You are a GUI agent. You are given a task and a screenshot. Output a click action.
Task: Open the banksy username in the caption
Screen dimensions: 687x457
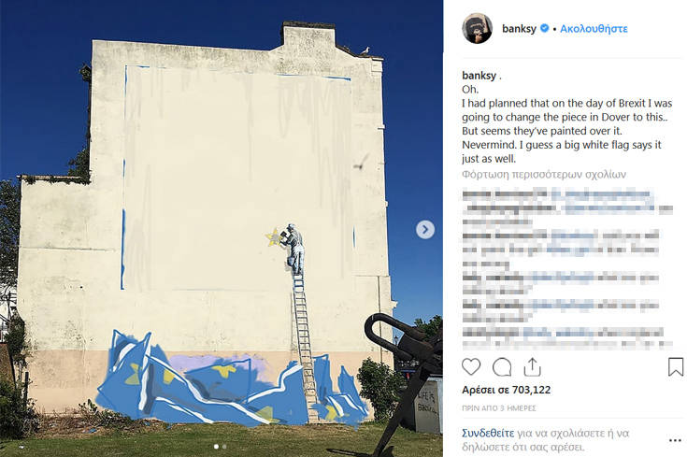pos(479,76)
